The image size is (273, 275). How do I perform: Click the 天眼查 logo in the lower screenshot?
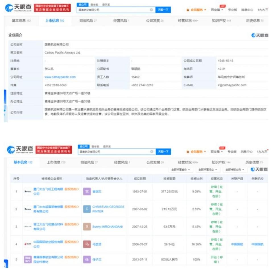pyautogui.click(x=20, y=150)
